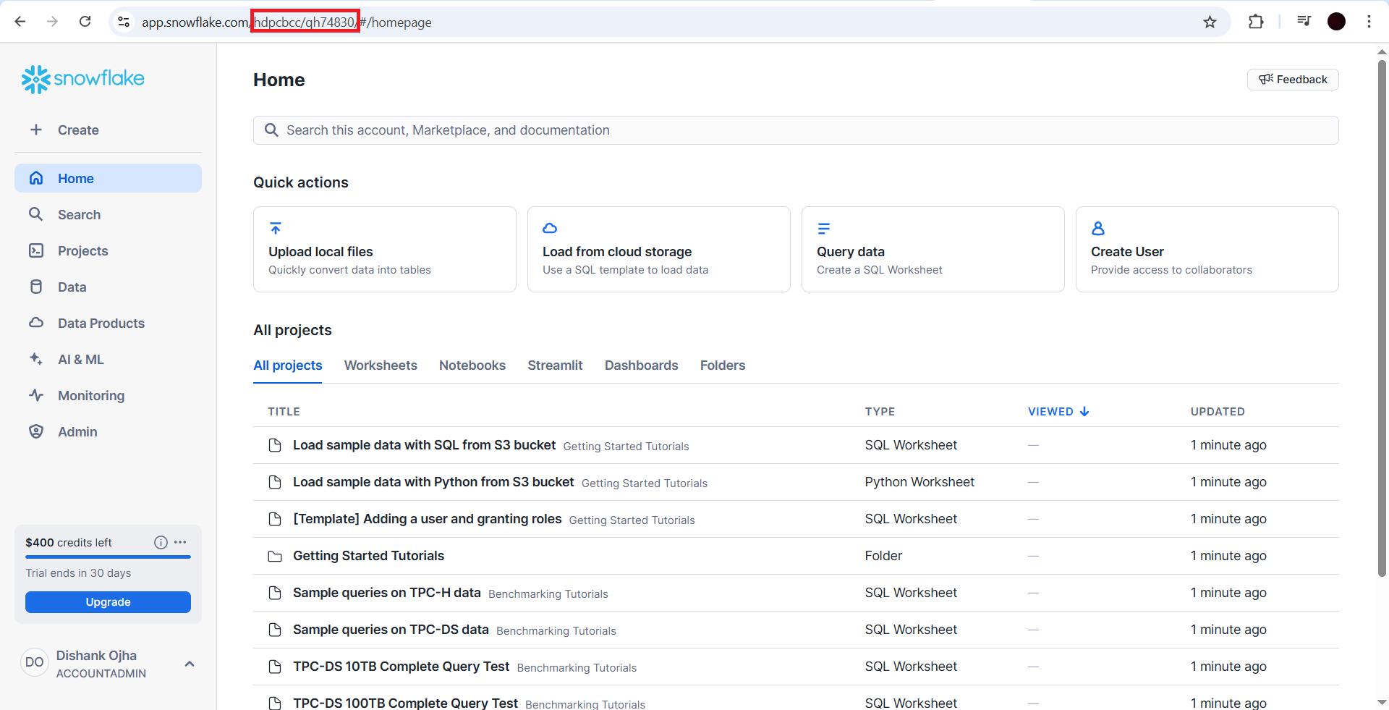This screenshot has height=710, width=1389.
Task: Click the credits info icon
Action: (x=161, y=542)
